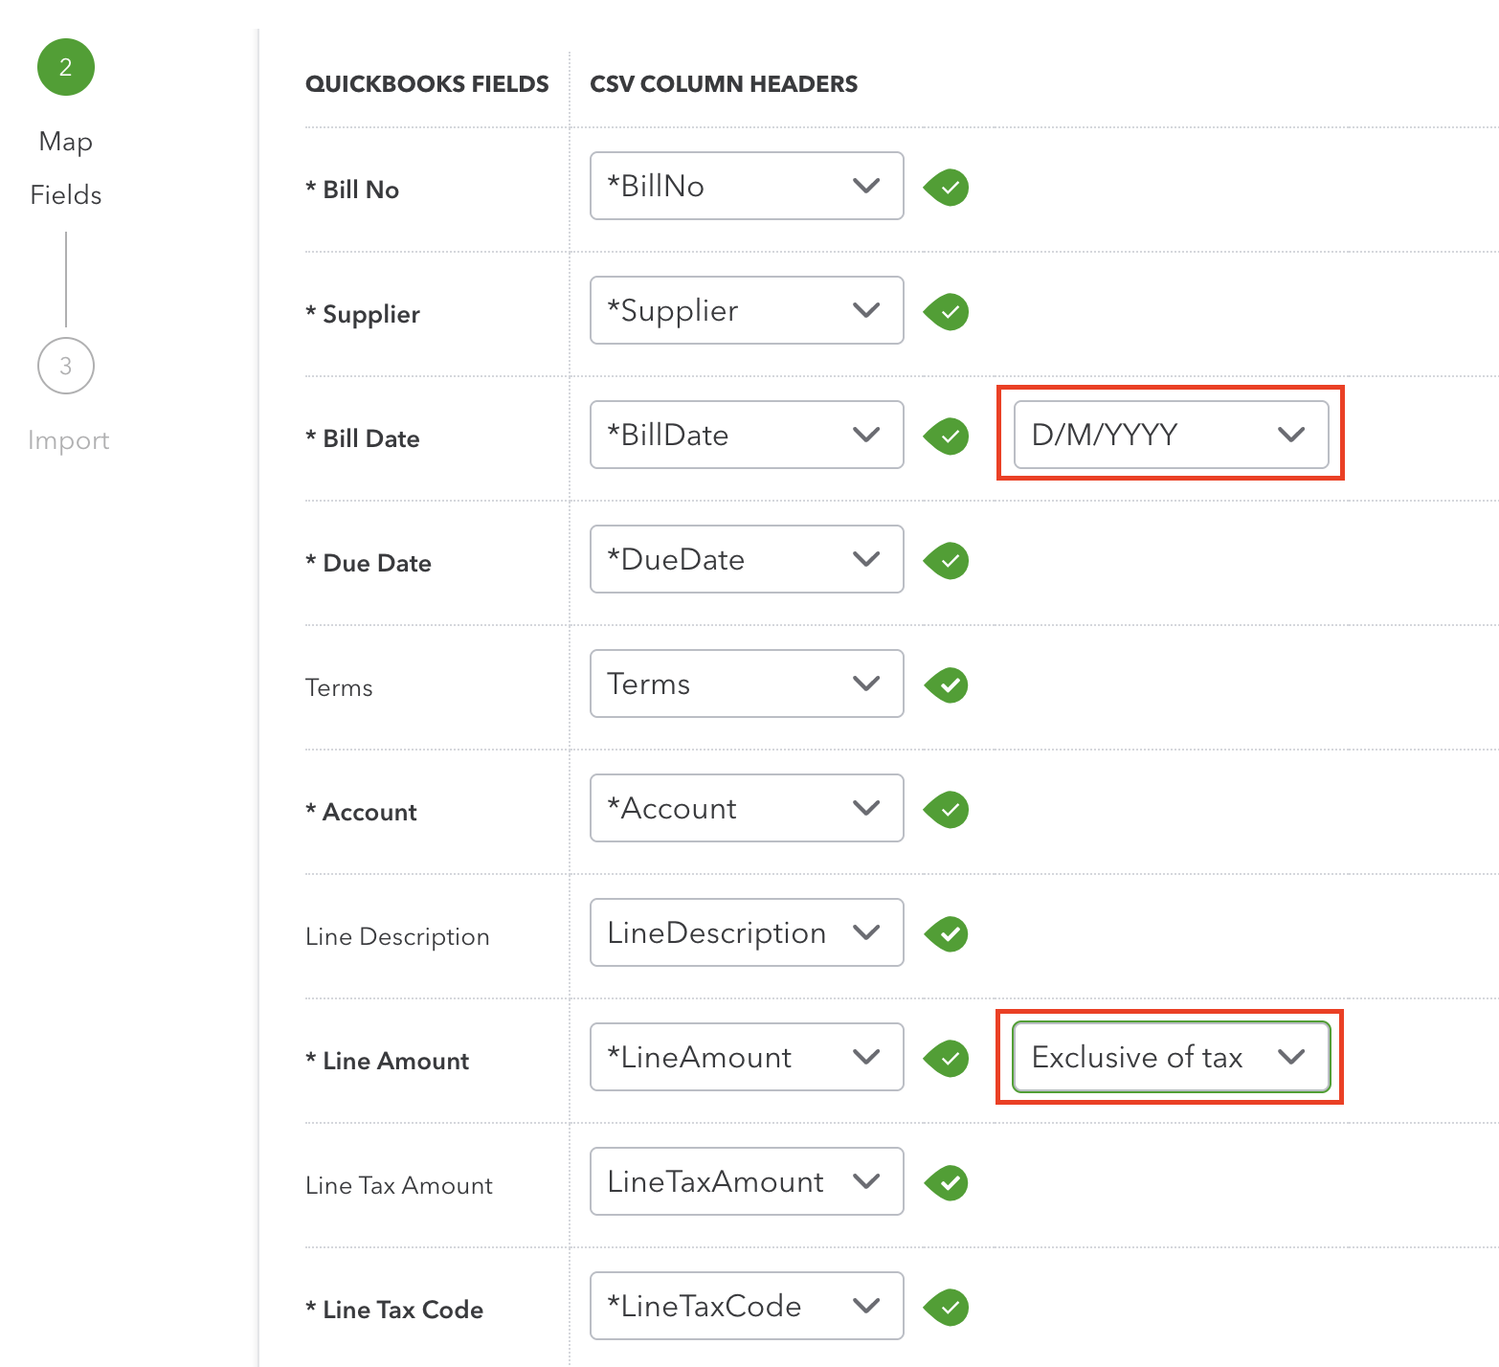
Task: Click the green checkmark next to BillDate
Action: pyautogui.click(x=947, y=437)
